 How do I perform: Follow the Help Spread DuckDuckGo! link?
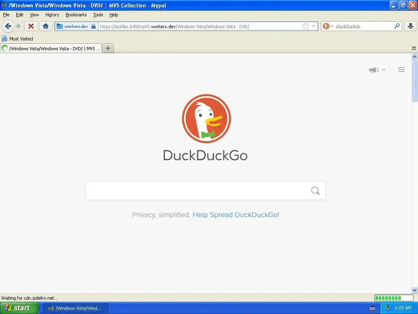236,215
